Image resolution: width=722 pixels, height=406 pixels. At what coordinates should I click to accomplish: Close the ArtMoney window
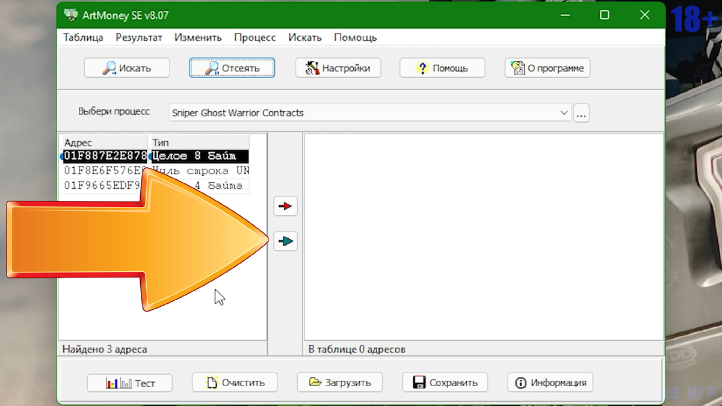(644, 15)
